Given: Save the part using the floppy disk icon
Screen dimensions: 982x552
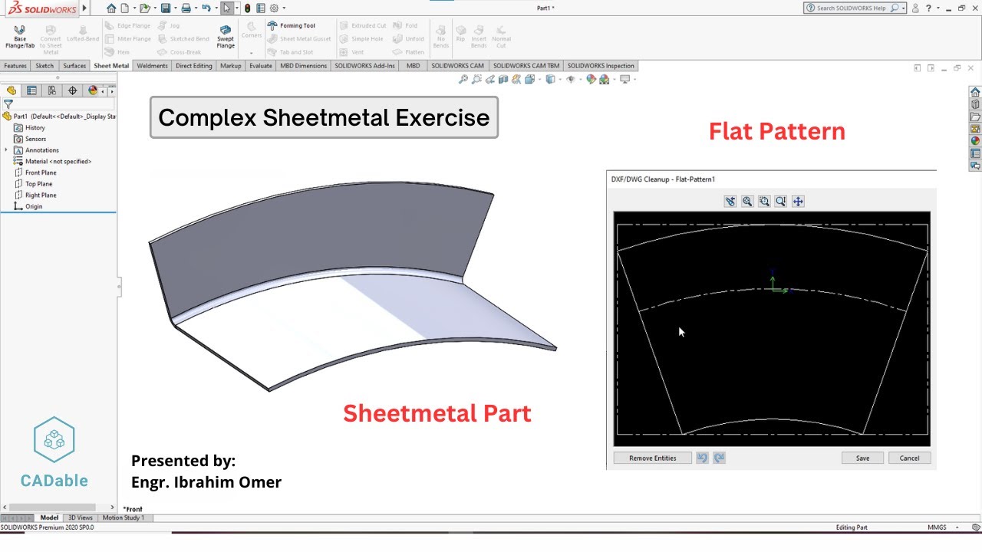Looking at the screenshot, I should tap(165, 8).
